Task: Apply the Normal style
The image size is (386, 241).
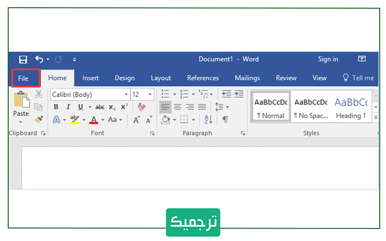Action: click(271, 107)
